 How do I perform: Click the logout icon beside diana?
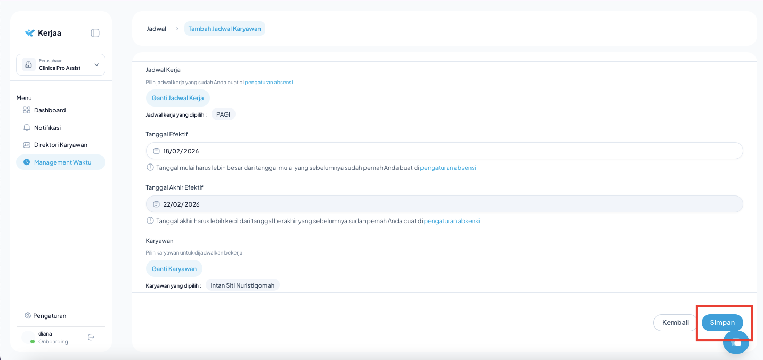(x=91, y=337)
